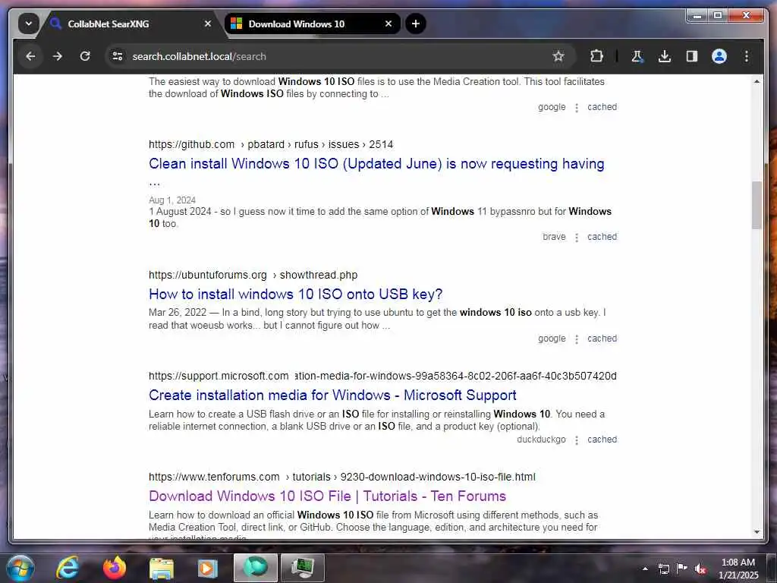
Task: Open cached link for the Media Creation tool result
Action: point(602,107)
